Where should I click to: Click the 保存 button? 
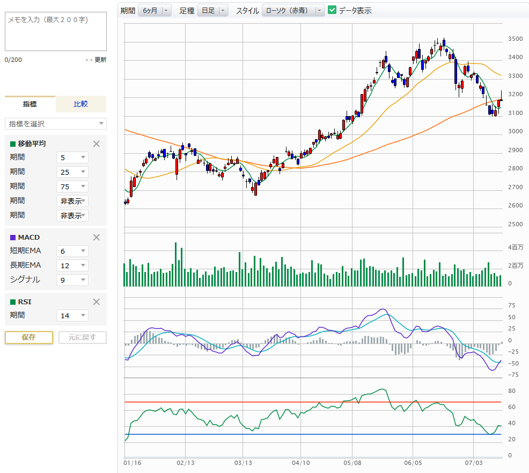(x=29, y=337)
